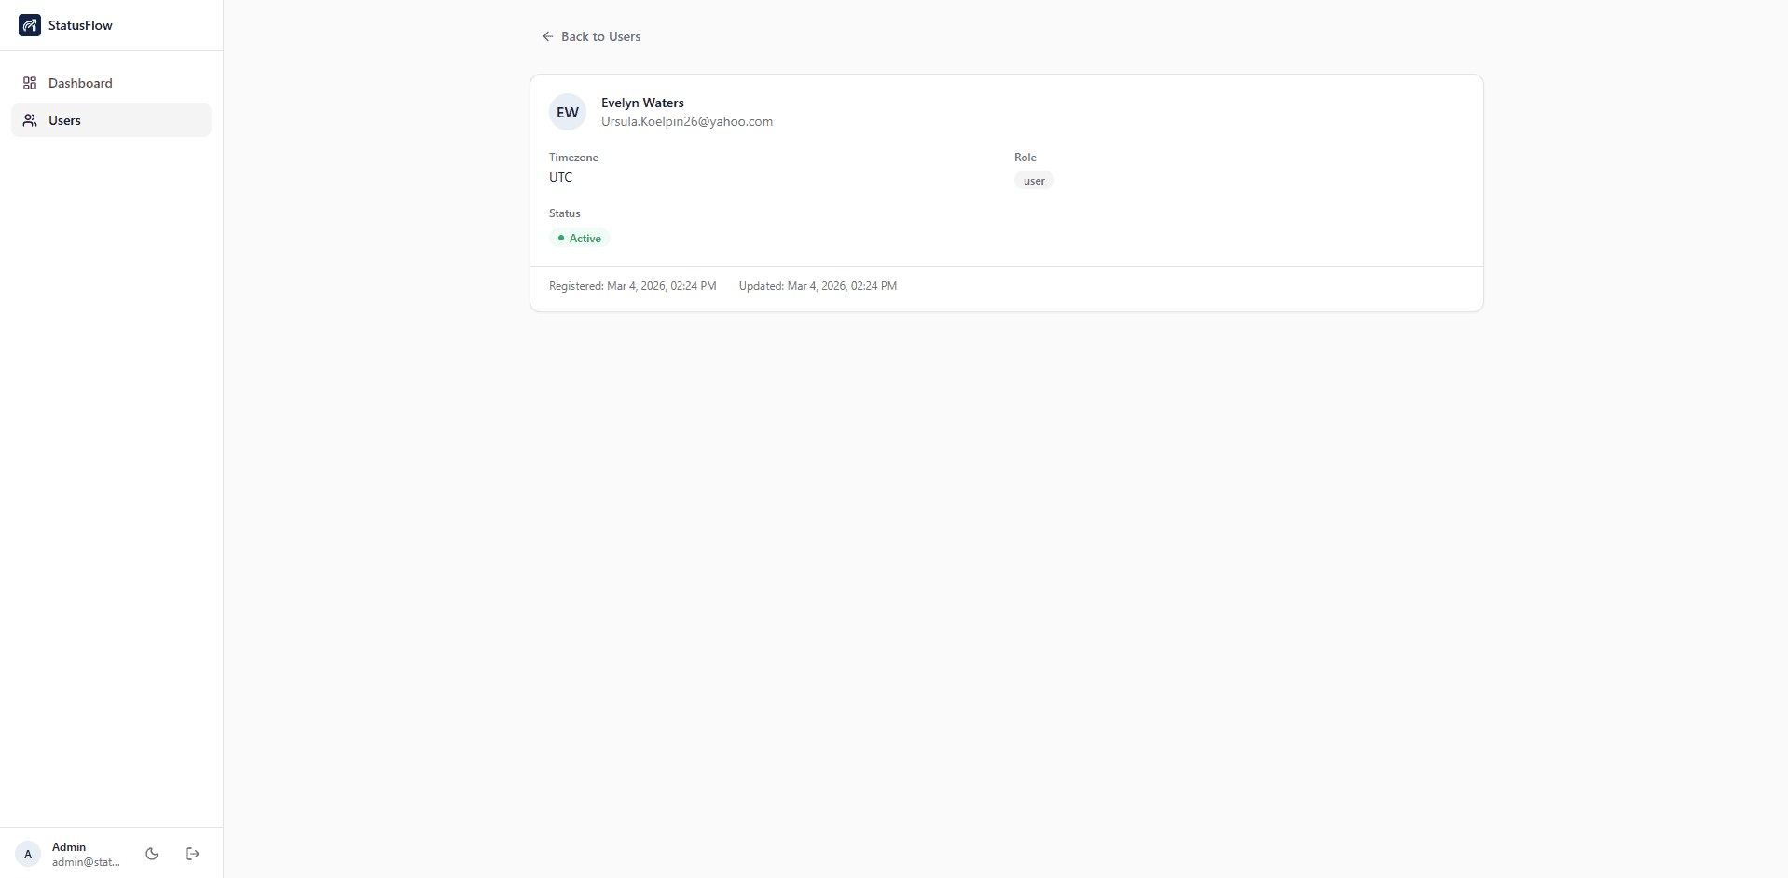The height and width of the screenshot is (878, 1788).
Task: Toggle the app theme with the moon button
Action: coord(151,853)
